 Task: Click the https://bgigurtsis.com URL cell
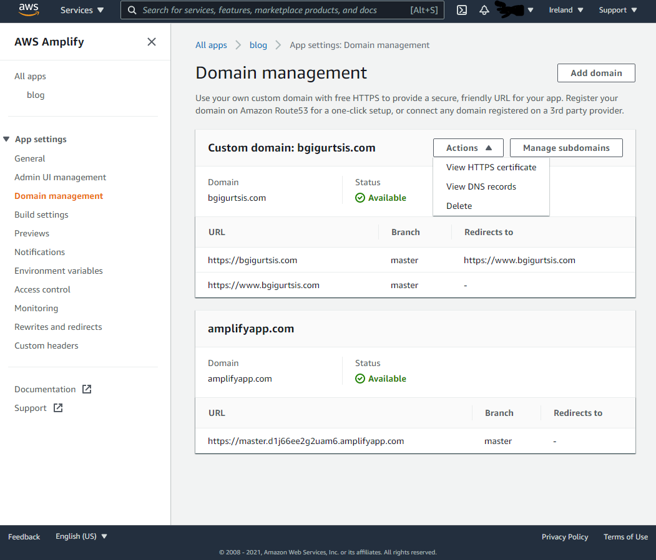pos(252,260)
